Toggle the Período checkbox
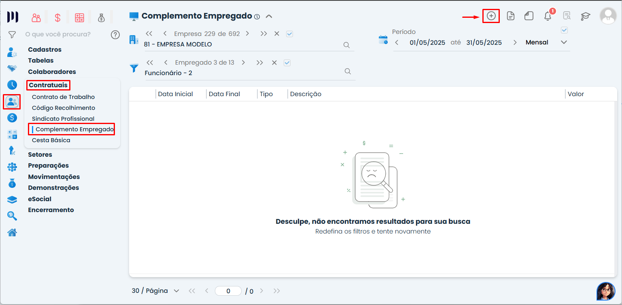 564,30
